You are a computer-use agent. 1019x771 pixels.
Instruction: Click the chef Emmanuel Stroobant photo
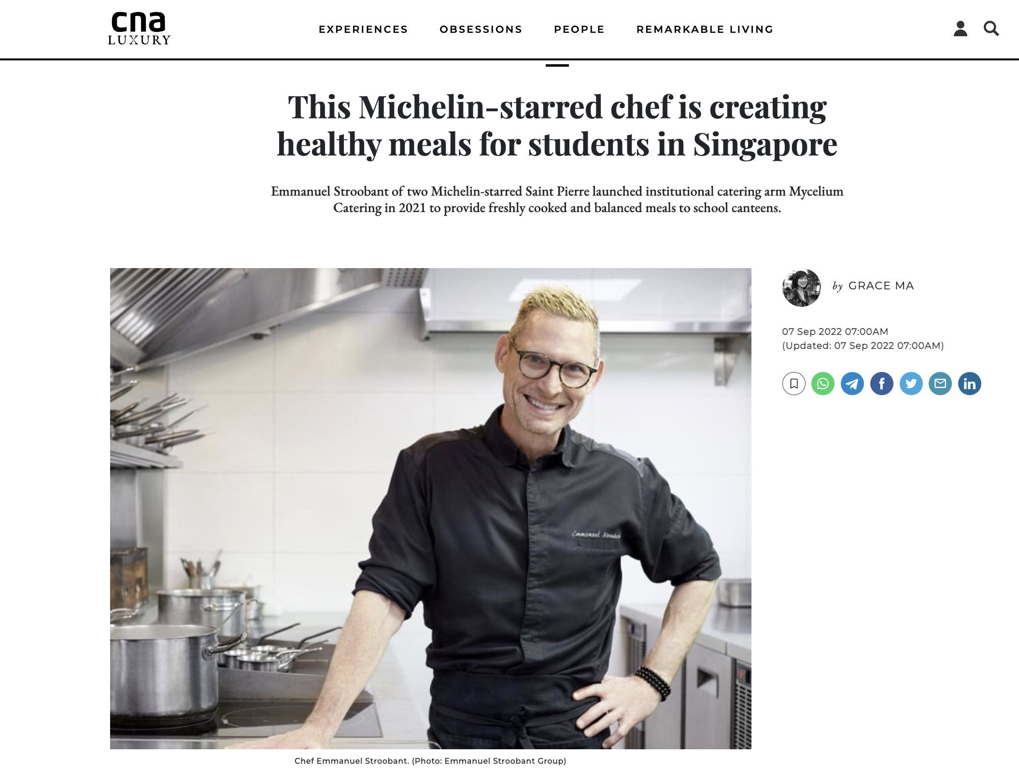(431, 509)
